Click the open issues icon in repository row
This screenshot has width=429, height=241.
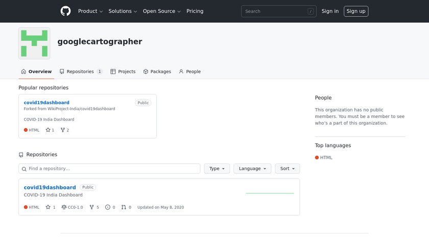(x=108, y=207)
